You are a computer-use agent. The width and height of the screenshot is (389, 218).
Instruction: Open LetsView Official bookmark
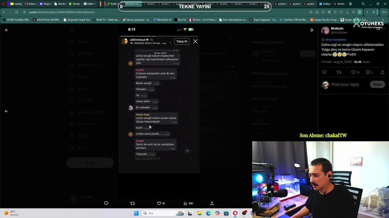point(294,20)
